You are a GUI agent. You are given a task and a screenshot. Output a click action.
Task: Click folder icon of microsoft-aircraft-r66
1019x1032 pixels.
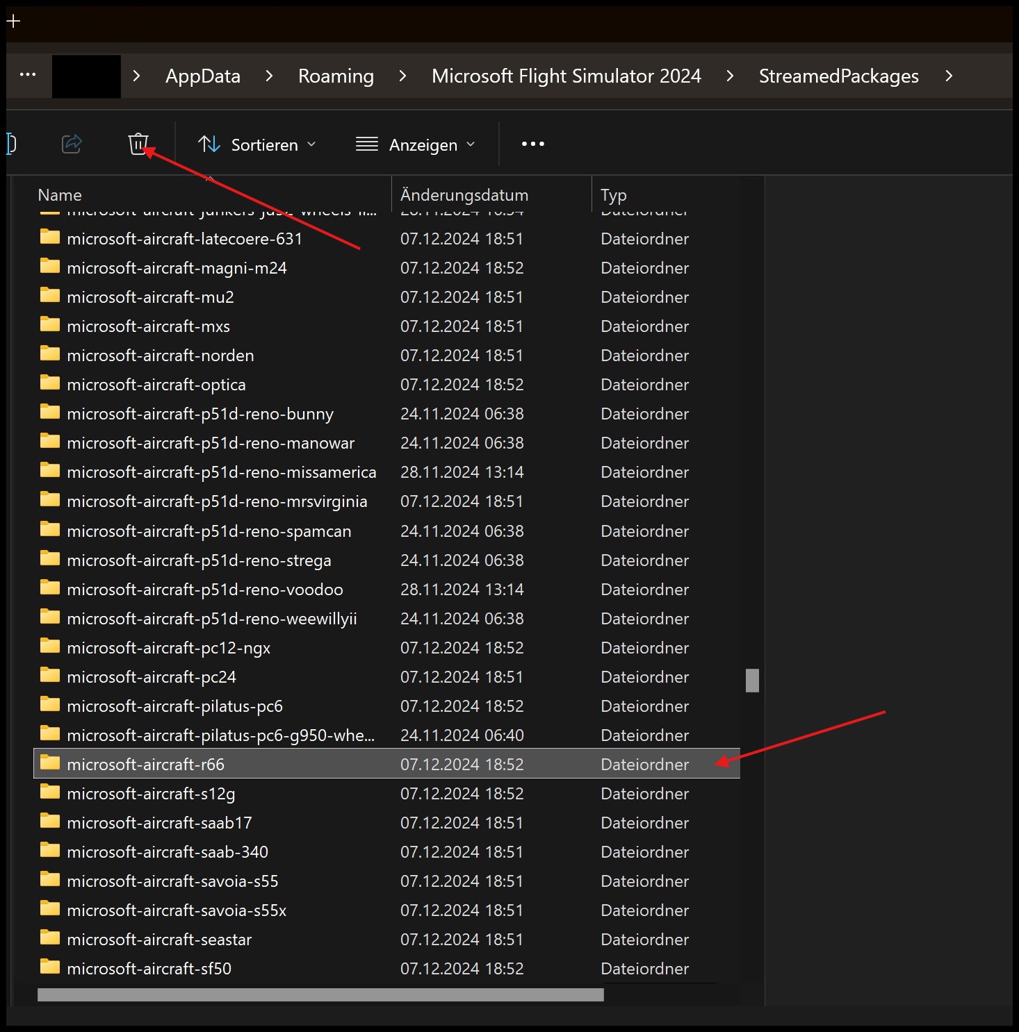pyautogui.click(x=50, y=763)
